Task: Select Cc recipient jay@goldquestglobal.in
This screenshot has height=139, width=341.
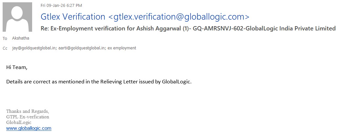Action: pos(33,48)
